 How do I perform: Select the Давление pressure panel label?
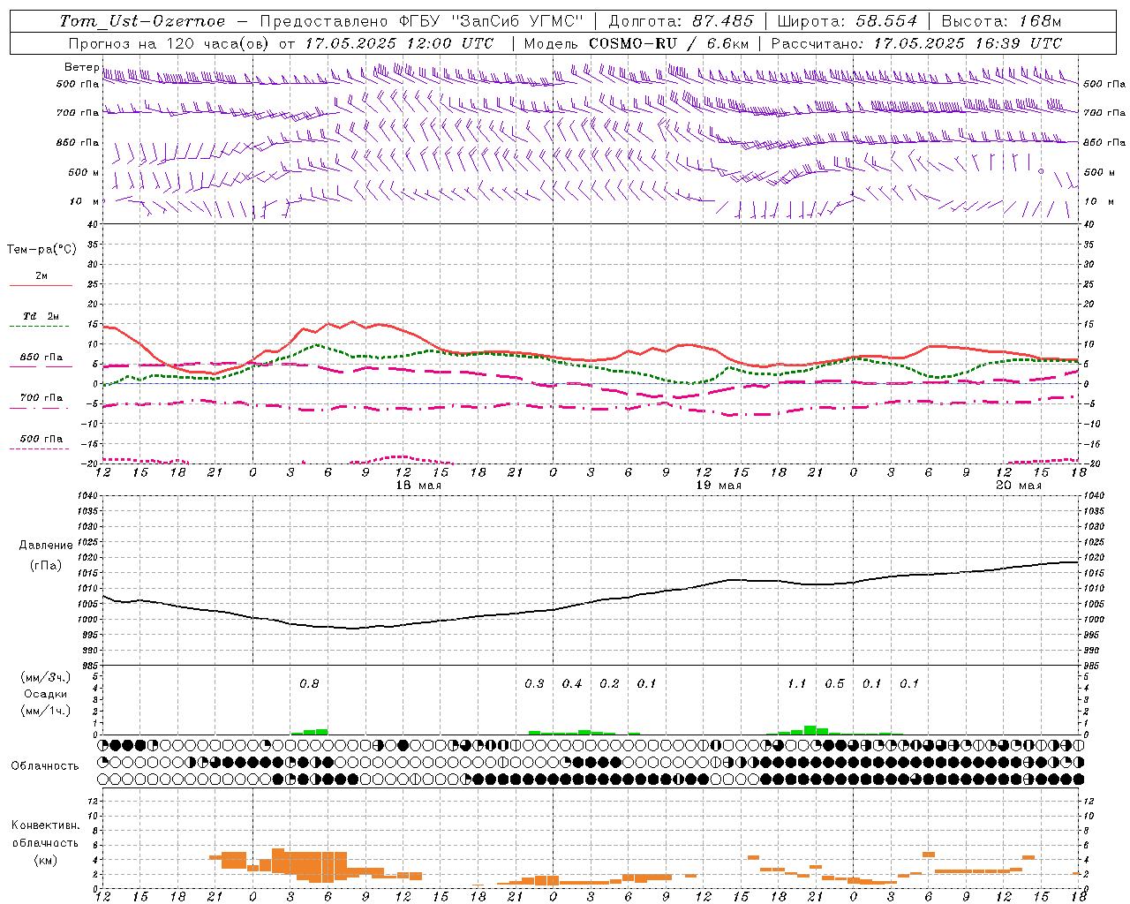[46, 546]
